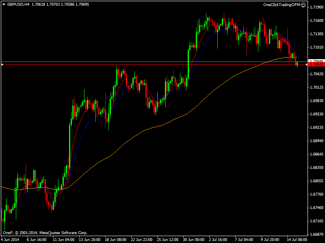
Task: Click the tall green breakout candle above 30 Jun
Action: pos(188,64)
